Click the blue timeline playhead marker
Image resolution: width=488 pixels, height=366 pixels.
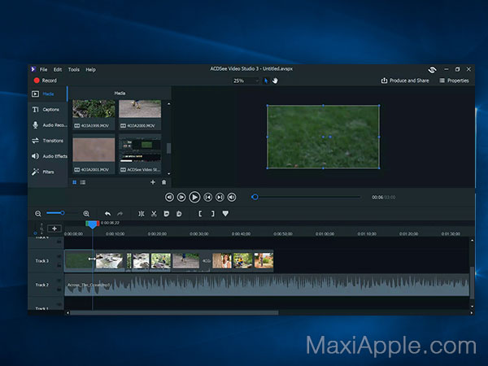click(93, 224)
